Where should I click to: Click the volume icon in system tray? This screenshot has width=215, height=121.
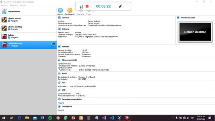188,118
